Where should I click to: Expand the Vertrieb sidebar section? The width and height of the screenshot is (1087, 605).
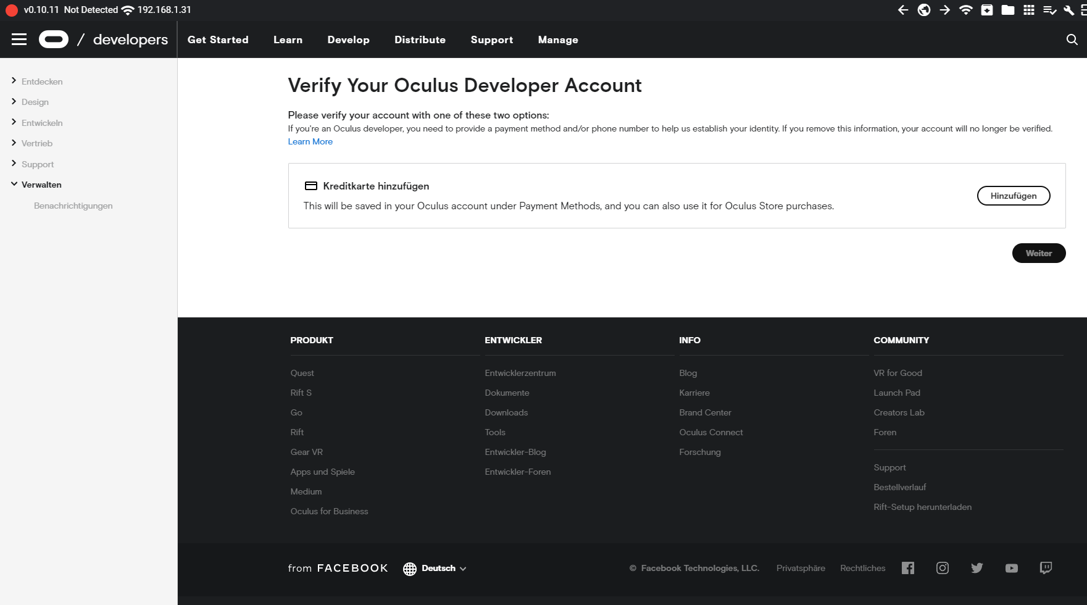(x=32, y=143)
